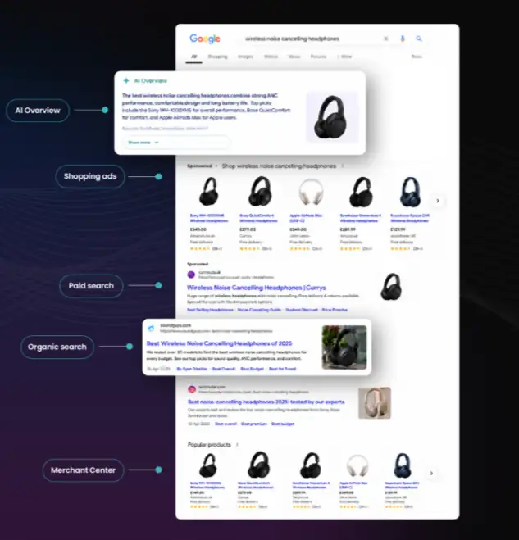Open the Sennheiser sponsored shopping ad priced £289.99

coord(360,214)
